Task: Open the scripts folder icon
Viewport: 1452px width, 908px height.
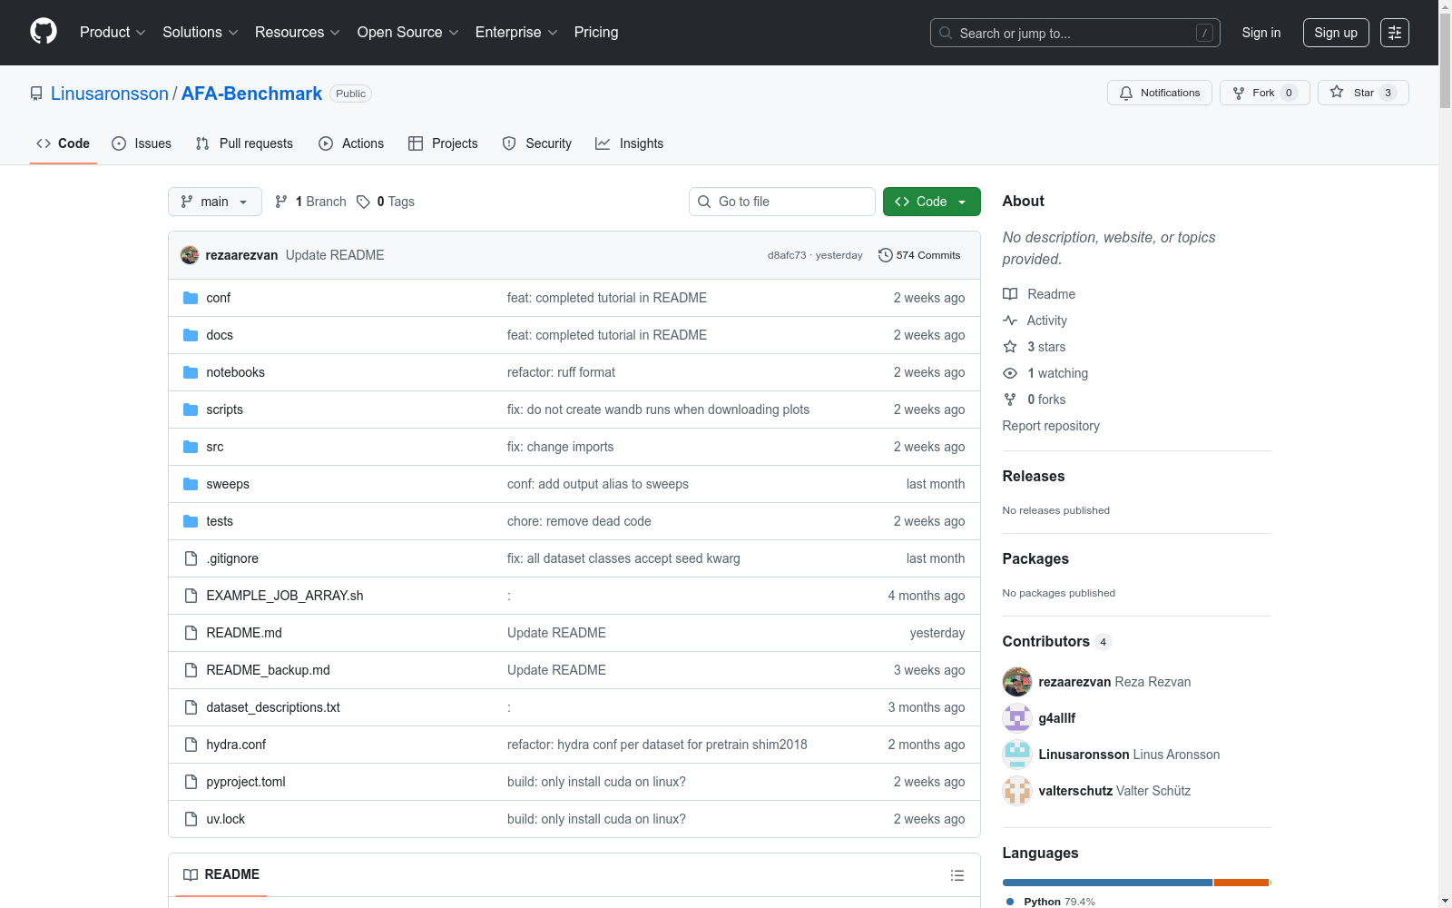Action: [x=191, y=410]
